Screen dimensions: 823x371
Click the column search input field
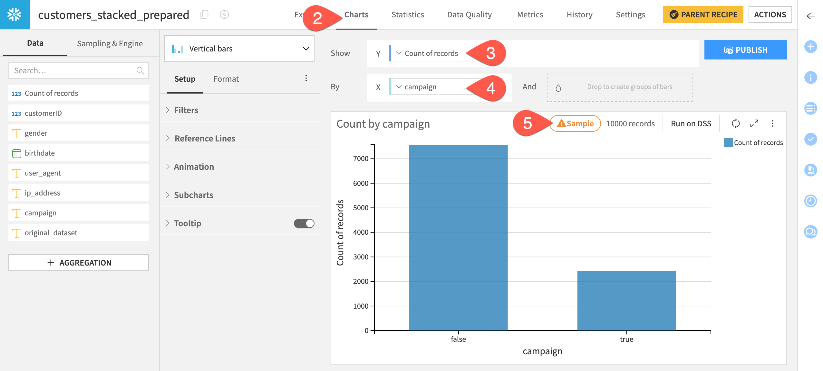point(79,70)
